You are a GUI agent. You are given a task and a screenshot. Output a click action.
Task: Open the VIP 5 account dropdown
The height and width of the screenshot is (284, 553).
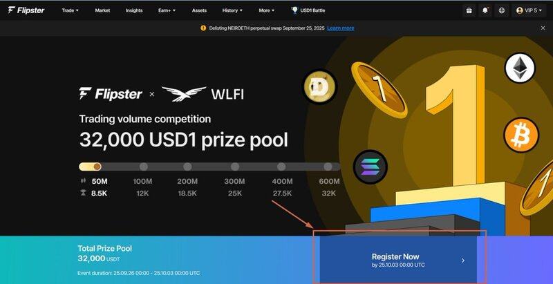point(529,10)
